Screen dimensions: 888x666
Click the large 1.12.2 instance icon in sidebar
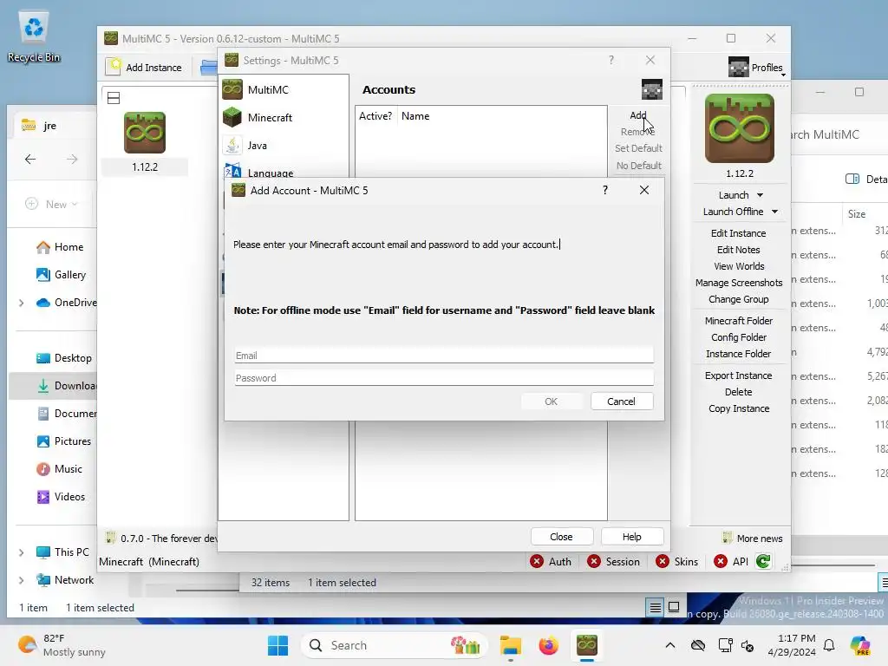(740, 128)
